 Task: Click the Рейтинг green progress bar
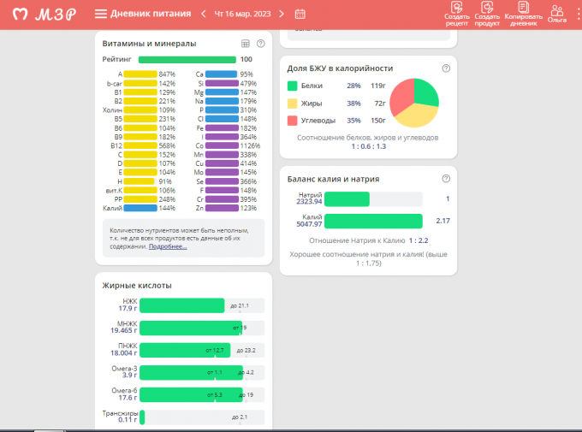pos(187,60)
